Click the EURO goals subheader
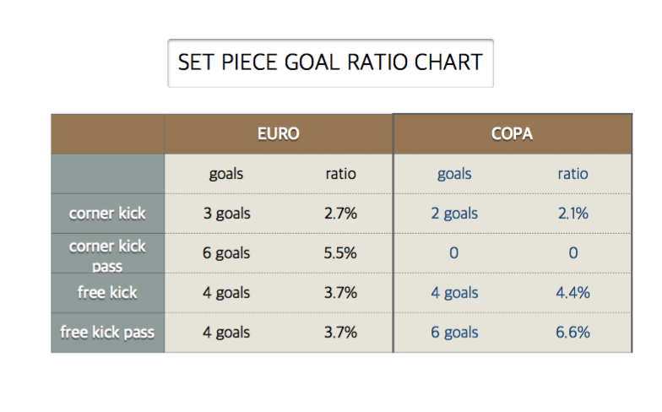Image resolution: width=662 pixels, height=412 pixels. (226, 174)
